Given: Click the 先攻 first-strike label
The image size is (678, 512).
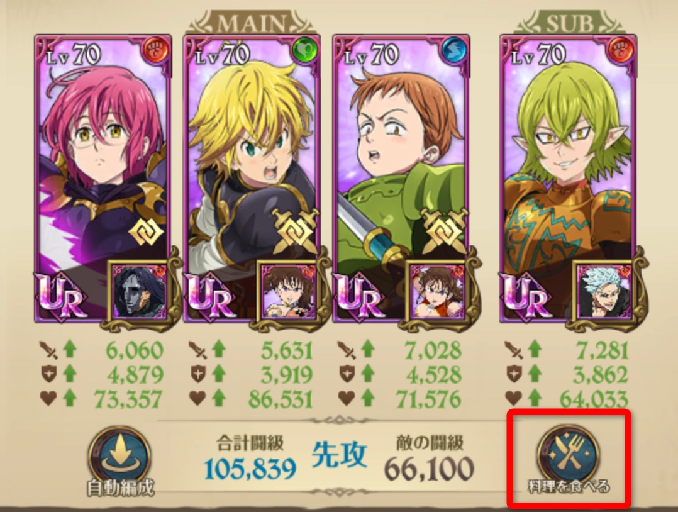Looking at the screenshot, I should pyautogui.click(x=340, y=455).
